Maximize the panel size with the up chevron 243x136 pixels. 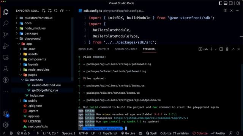click(233, 49)
